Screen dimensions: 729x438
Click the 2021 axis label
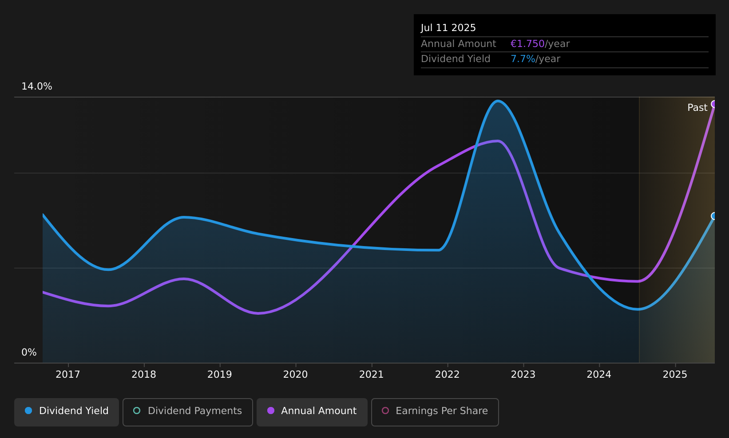click(372, 375)
